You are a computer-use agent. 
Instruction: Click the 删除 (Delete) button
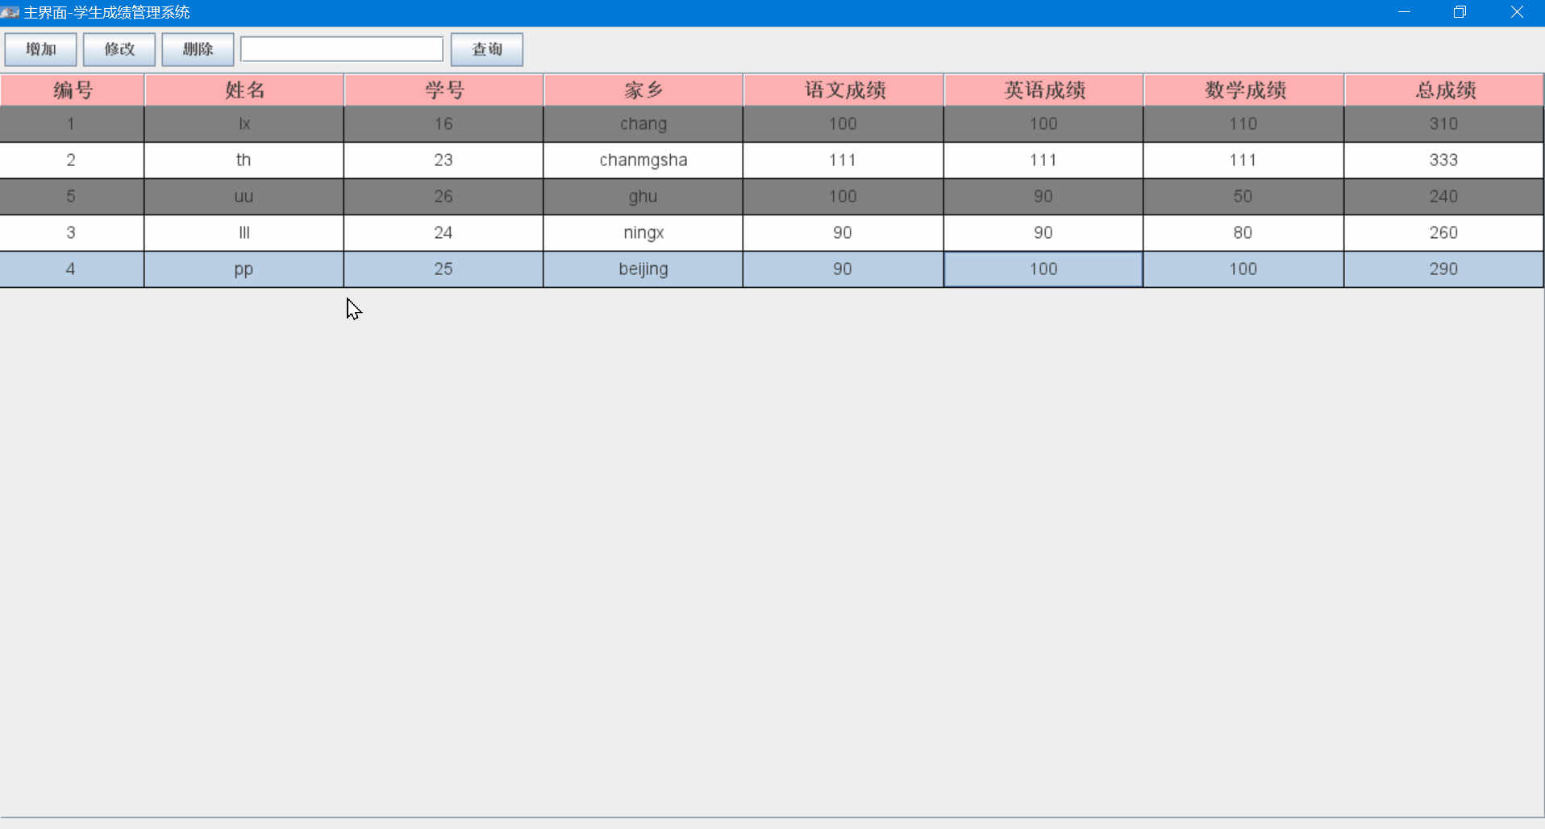pyautogui.click(x=198, y=49)
